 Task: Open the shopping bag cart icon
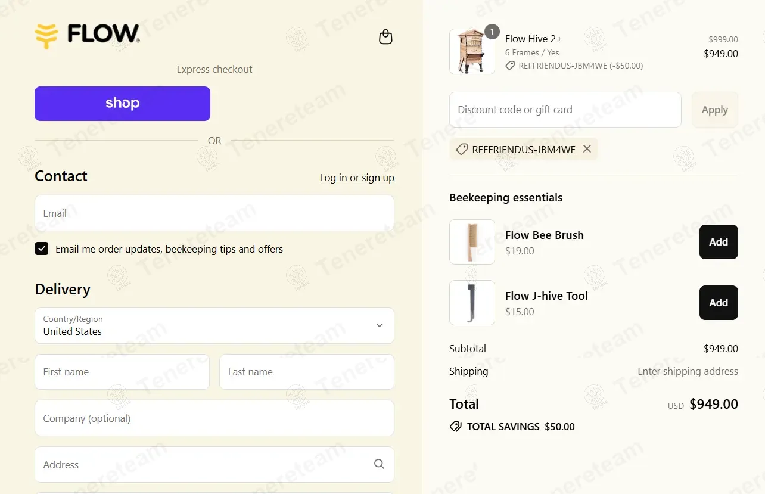pos(385,37)
